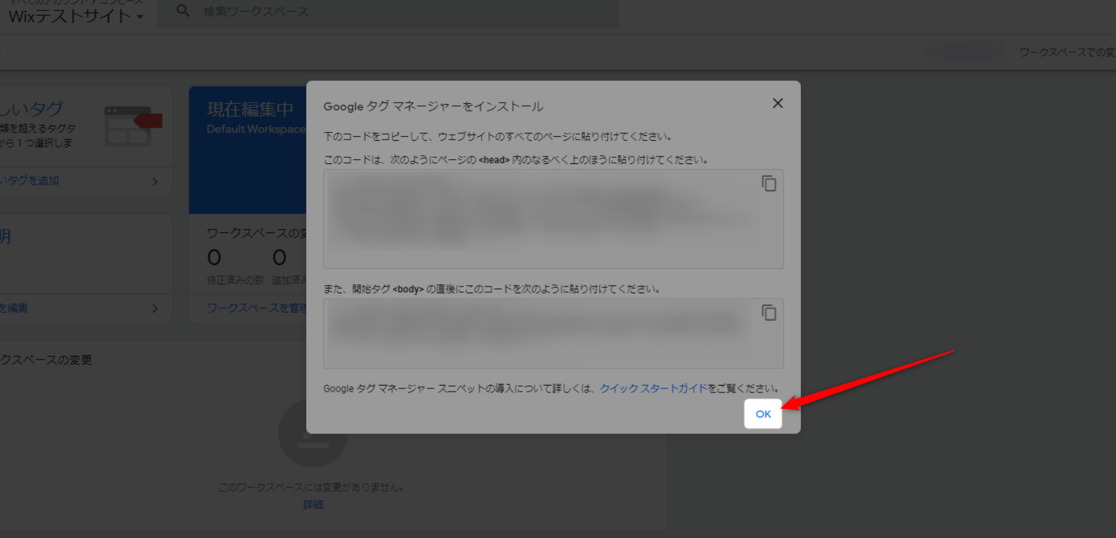Expand the 編集 row chevron
The height and width of the screenshot is (538, 1116).
click(x=155, y=308)
